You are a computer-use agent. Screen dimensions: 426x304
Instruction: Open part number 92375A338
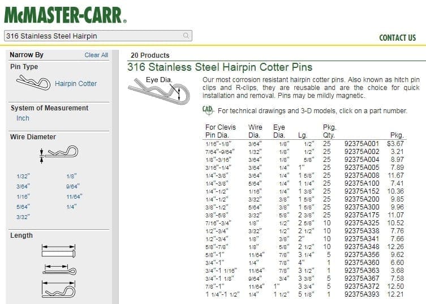point(362,230)
